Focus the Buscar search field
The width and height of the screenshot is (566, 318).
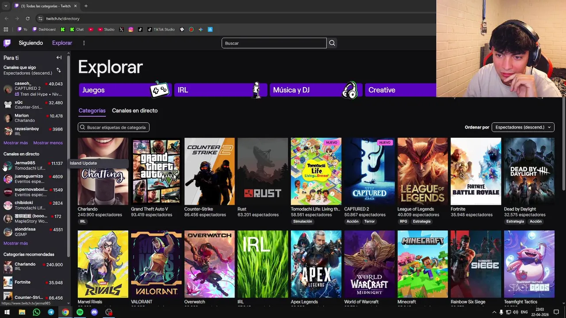click(x=274, y=43)
